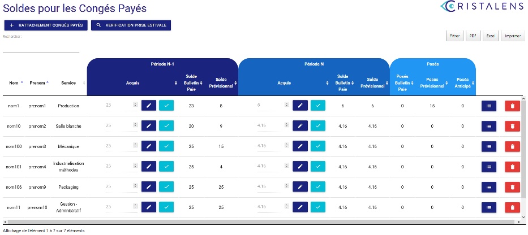Export the table to Excel
Viewport: 528px width, 235px height.
tap(491, 36)
